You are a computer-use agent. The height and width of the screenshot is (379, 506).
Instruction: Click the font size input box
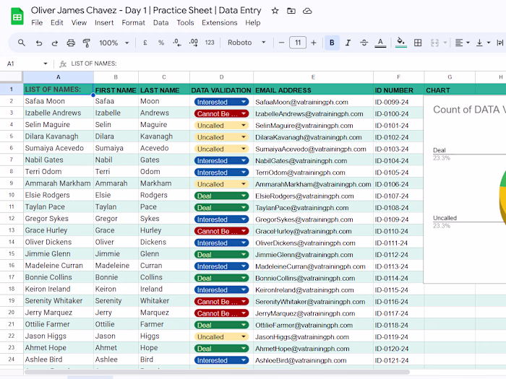pyautogui.click(x=298, y=43)
